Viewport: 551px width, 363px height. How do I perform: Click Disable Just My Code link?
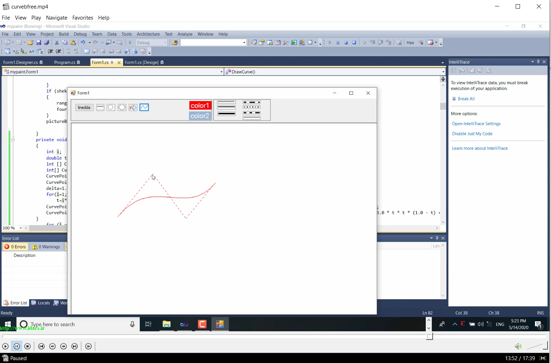pos(472,134)
